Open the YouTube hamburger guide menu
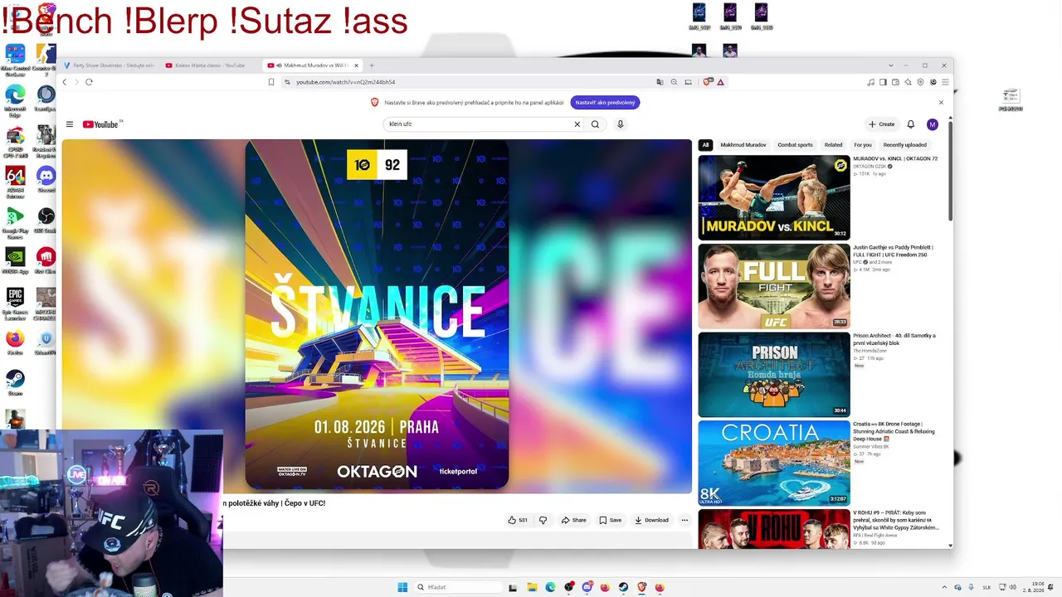 point(70,124)
